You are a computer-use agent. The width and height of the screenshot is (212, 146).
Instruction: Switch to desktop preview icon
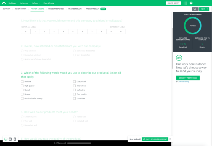pos(6,139)
